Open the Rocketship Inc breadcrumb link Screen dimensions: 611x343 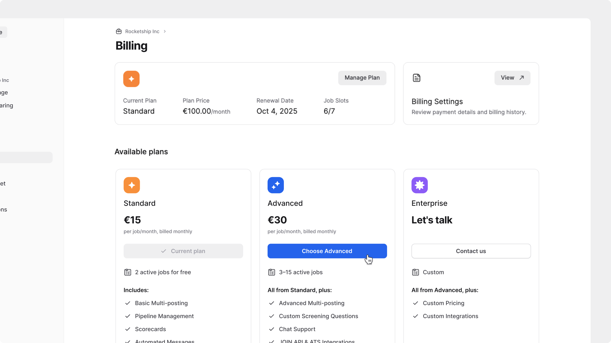click(x=142, y=32)
